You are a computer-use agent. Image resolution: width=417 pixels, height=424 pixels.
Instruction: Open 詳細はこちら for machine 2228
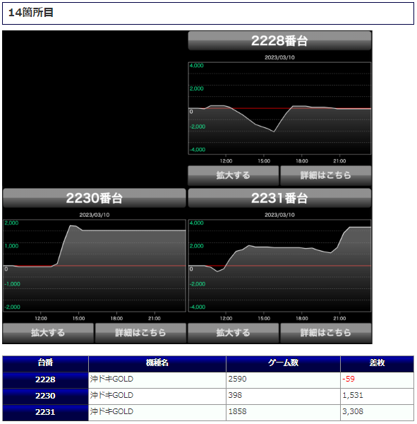point(326,175)
